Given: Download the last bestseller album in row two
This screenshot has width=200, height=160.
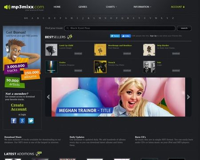Looking at the screenshot, I should click(176, 71).
